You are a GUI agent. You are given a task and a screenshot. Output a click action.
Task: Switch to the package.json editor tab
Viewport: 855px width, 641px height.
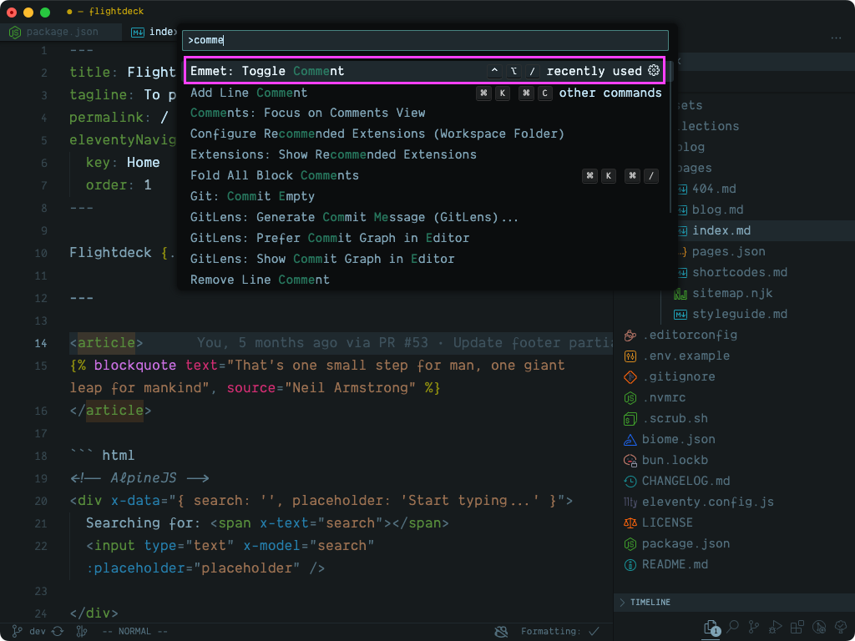click(x=60, y=32)
